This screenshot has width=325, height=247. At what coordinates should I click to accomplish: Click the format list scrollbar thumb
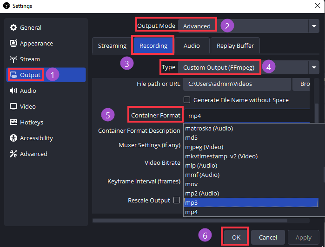324,174
